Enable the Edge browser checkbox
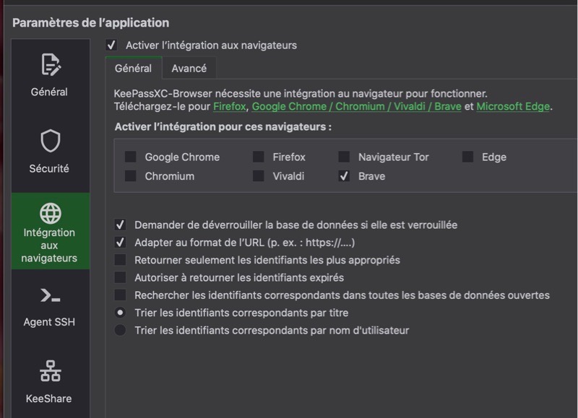The image size is (578, 418). [468, 157]
